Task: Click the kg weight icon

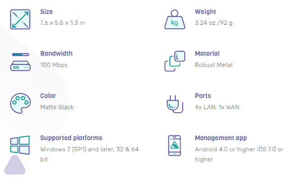Action: (175, 19)
